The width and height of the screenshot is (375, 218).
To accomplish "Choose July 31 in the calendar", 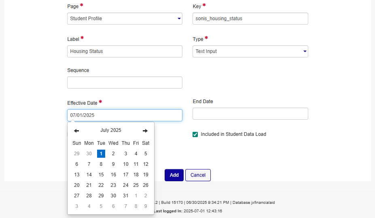I will 126,196.
